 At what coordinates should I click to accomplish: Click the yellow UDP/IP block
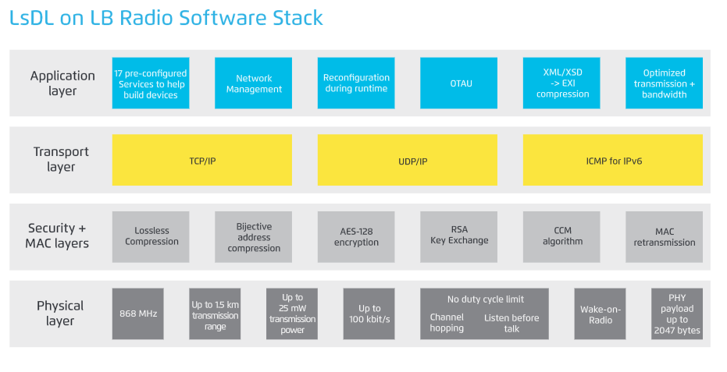(408, 160)
